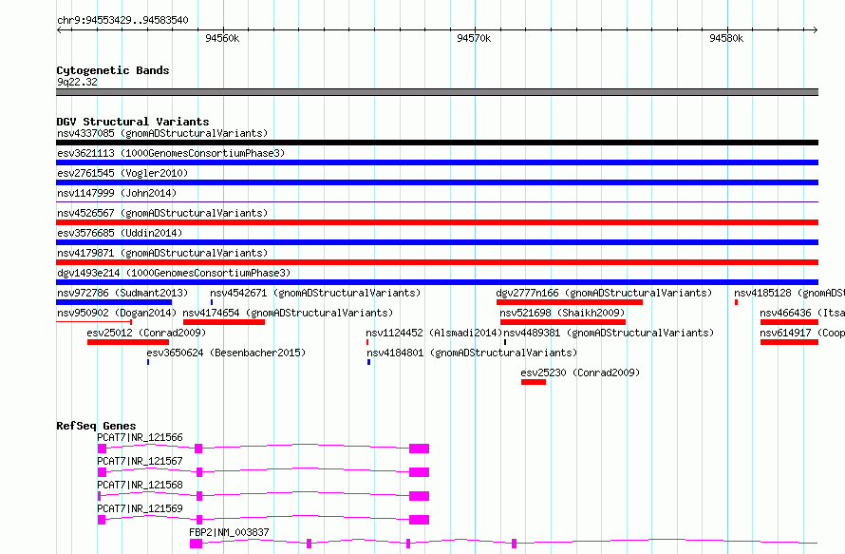Viewport: 845px width, 554px height.
Task: Click the 94560k ruler position
Action: (222, 38)
